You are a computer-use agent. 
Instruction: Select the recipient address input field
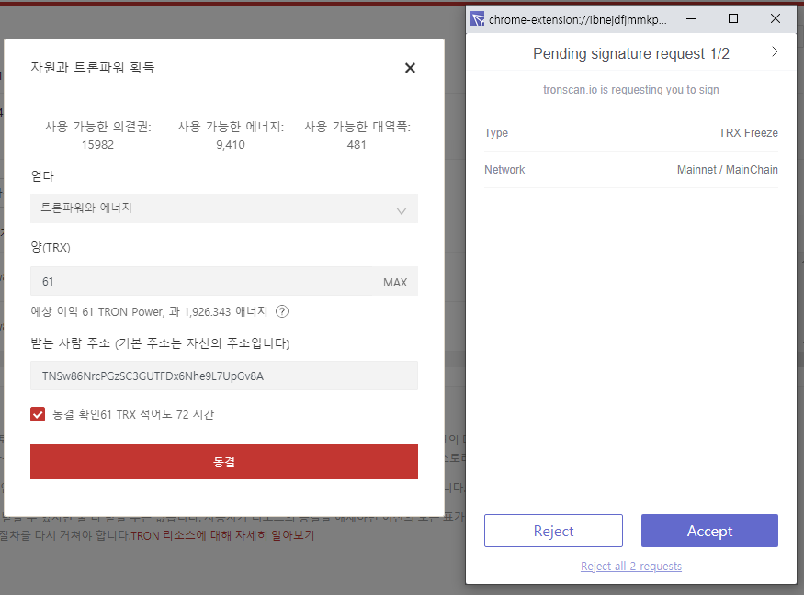pyautogui.click(x=224, y=376)
